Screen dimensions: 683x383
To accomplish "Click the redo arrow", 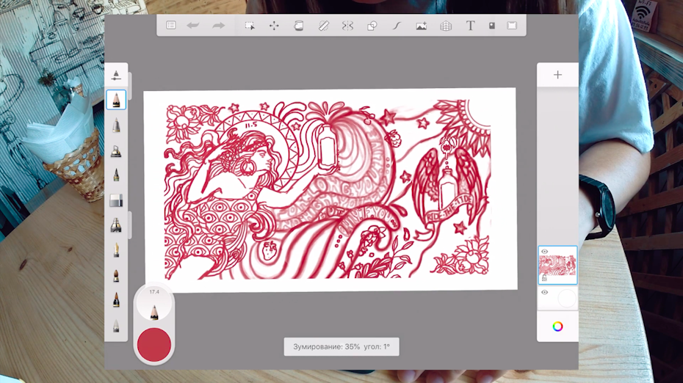I will [x=218, y=25].
